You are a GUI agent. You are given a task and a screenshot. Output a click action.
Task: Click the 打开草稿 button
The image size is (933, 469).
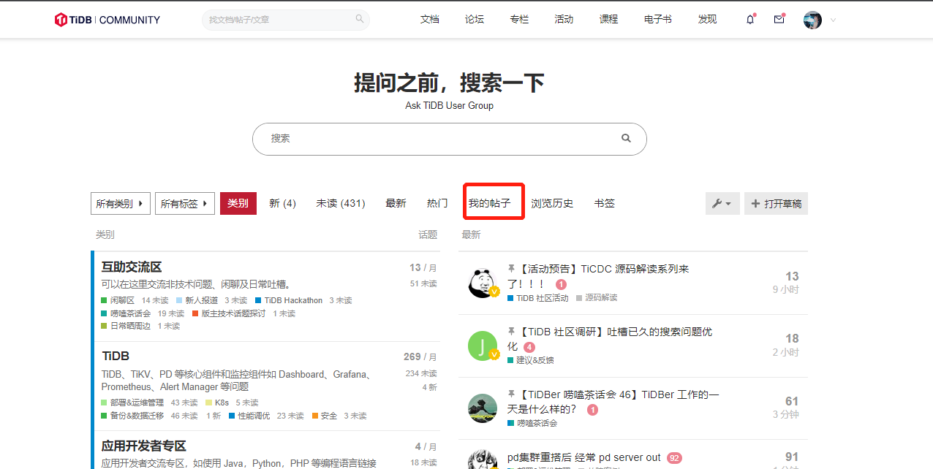[776, 204]
